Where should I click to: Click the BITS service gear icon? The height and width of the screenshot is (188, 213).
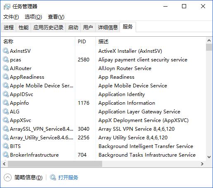pos(6,146)
